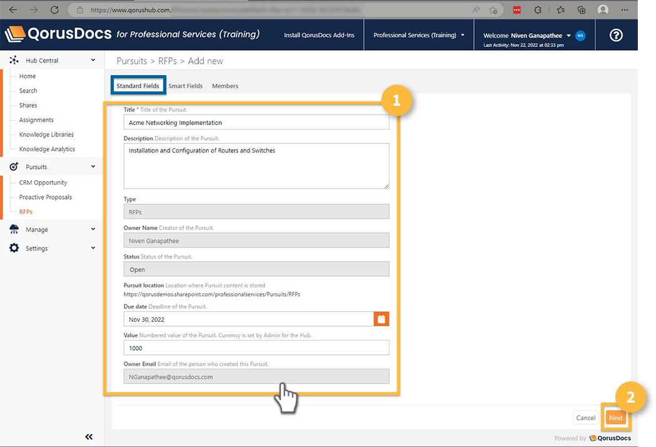
Task: Open the help question mark icon
Action: (616, 35)
